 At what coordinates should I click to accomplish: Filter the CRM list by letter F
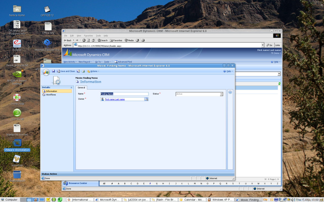150,184
